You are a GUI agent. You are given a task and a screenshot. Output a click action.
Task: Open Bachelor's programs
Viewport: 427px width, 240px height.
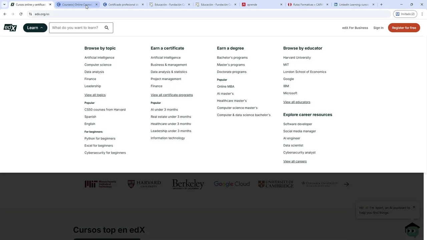coord(232,58)
